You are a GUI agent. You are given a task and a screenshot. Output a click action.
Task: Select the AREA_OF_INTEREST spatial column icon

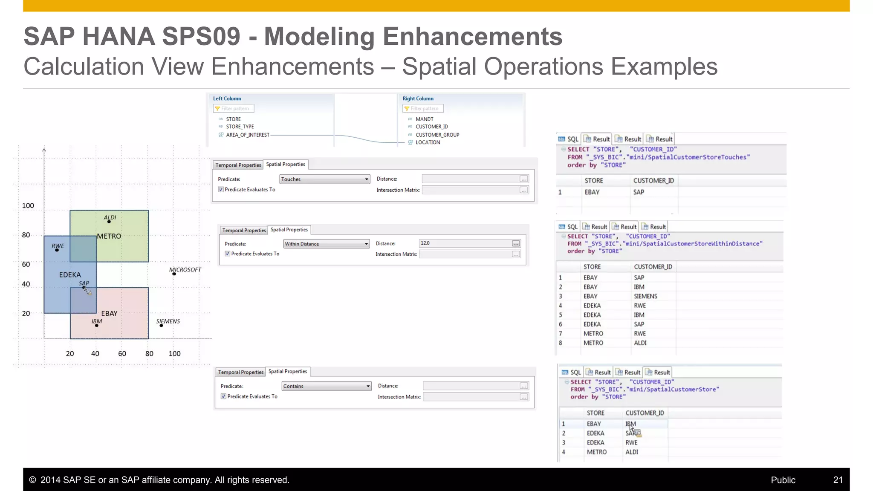point(221,135)
